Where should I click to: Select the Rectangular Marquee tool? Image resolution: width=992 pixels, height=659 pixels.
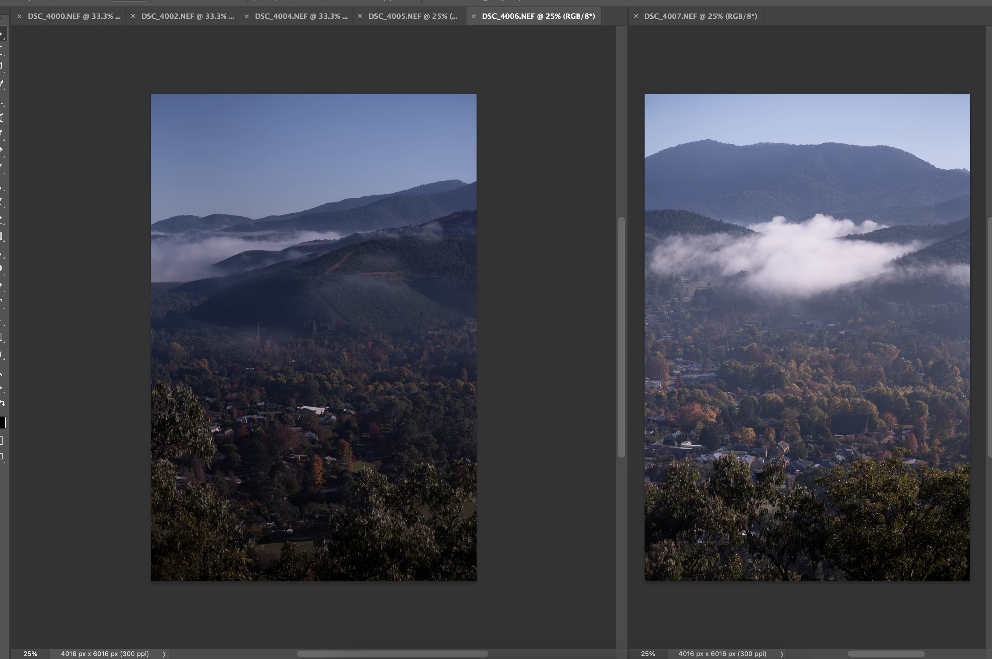click(x=2, y=51)
